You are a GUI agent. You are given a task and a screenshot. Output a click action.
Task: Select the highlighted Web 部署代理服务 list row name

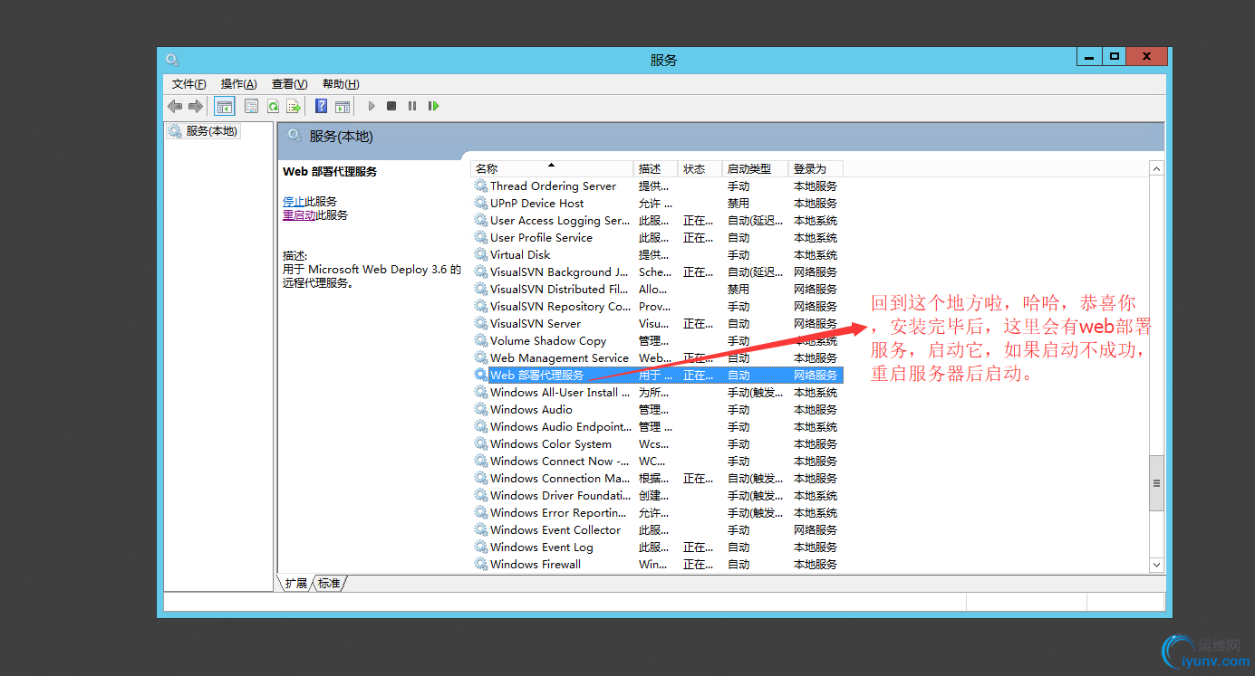[x=536, y=375]
